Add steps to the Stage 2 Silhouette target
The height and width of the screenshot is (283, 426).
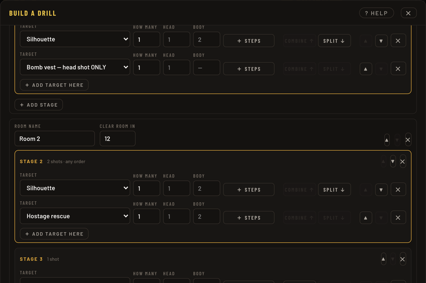coord(249,190)
